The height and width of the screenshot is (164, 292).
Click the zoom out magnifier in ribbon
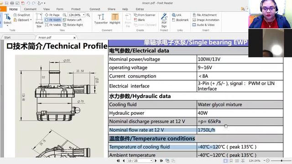64,15
